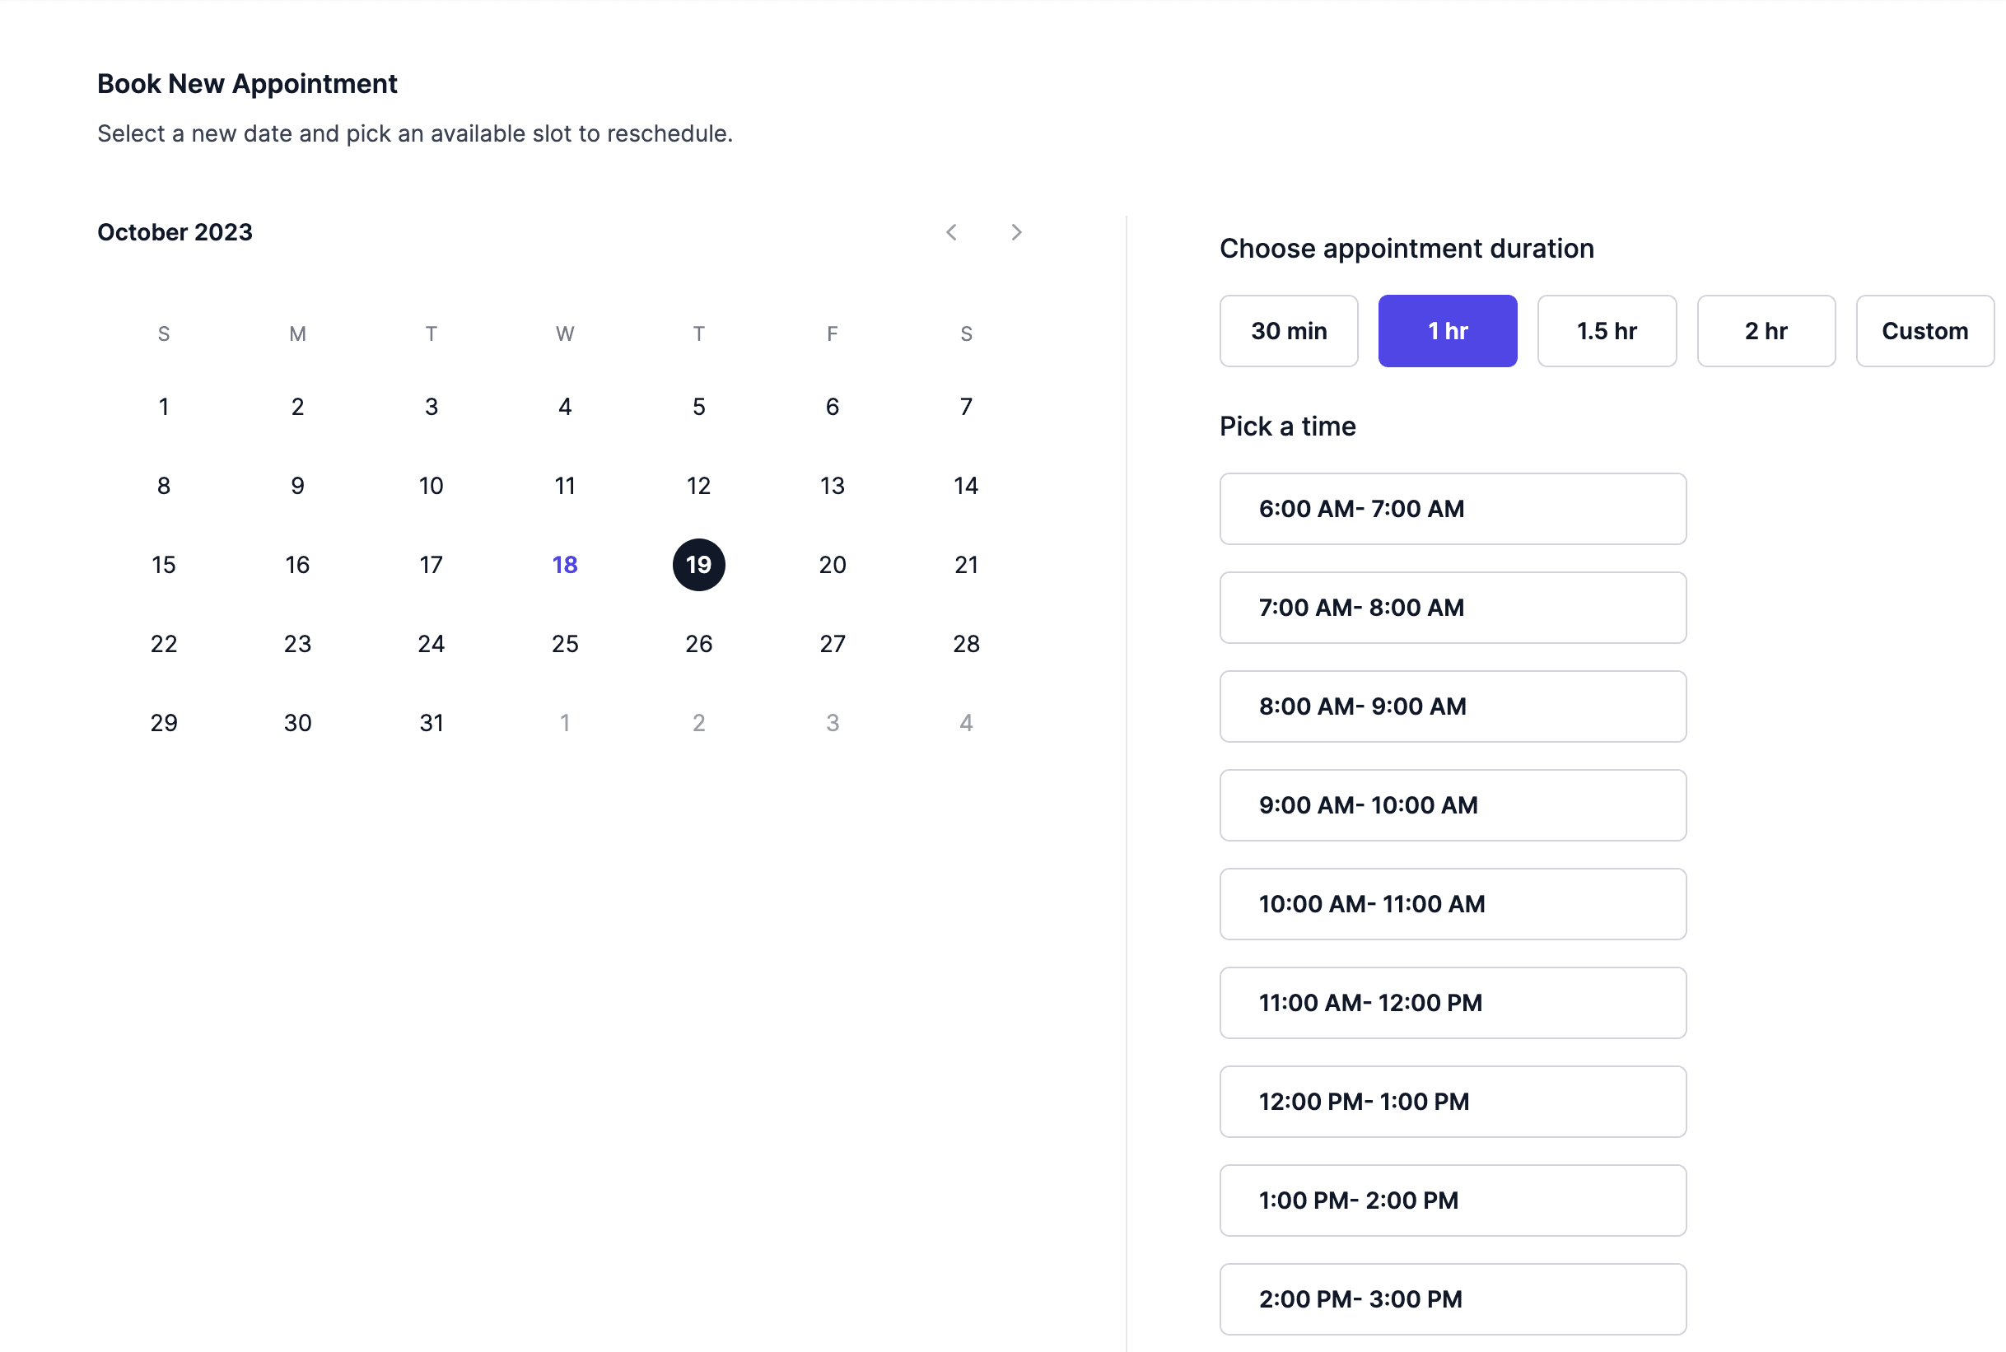
Task: Reserve the 12:00 PM- 1:00 PM slot
Action: click(1453, 1101)
